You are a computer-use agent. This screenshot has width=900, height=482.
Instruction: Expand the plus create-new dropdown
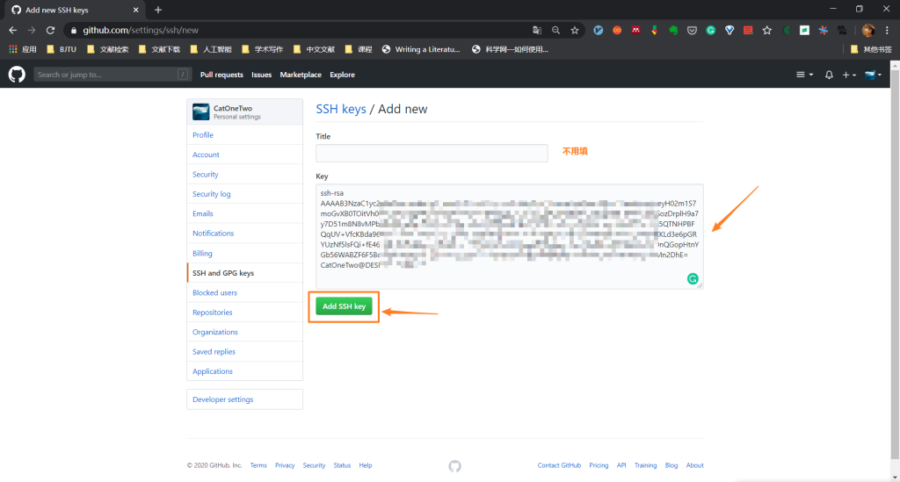click(849, 75)
